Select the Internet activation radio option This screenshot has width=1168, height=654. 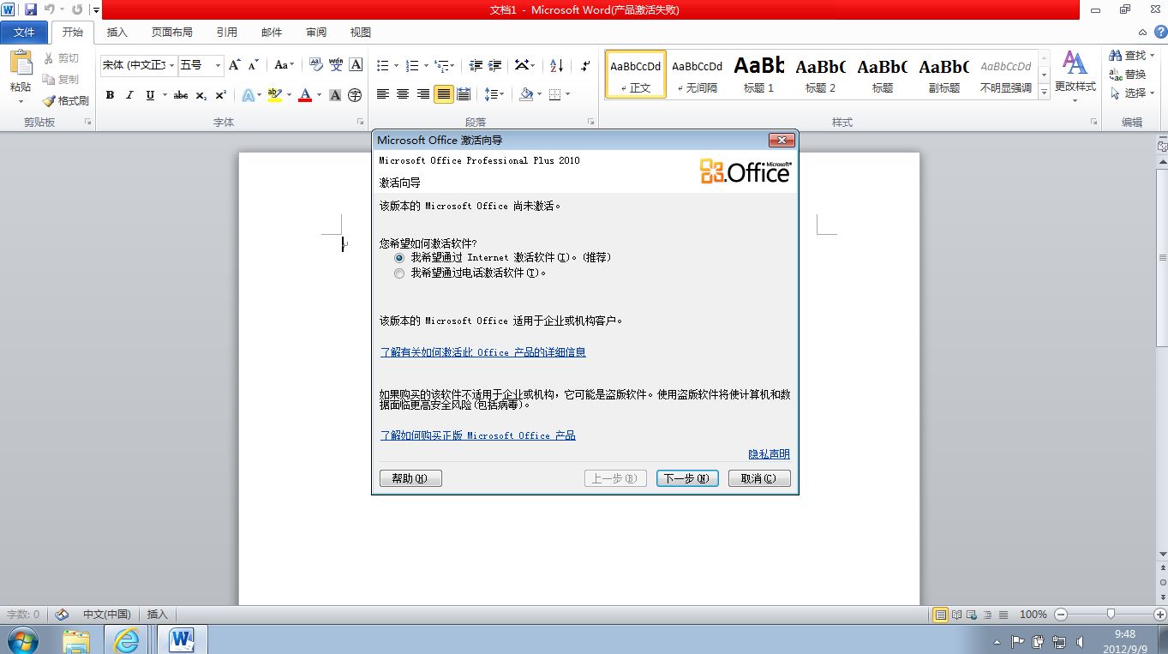(399, 257)
